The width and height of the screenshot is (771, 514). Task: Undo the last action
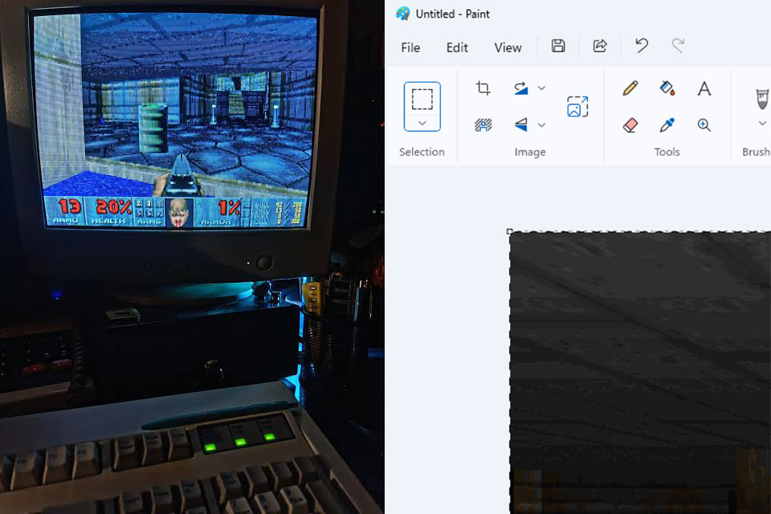click(x=641, y=46)
